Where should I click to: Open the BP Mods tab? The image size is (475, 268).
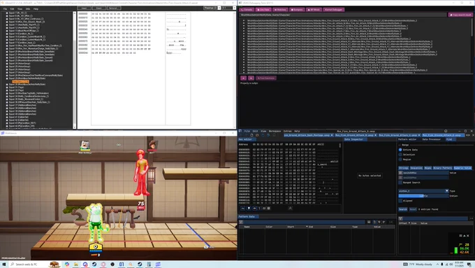[x=314, y=10]
